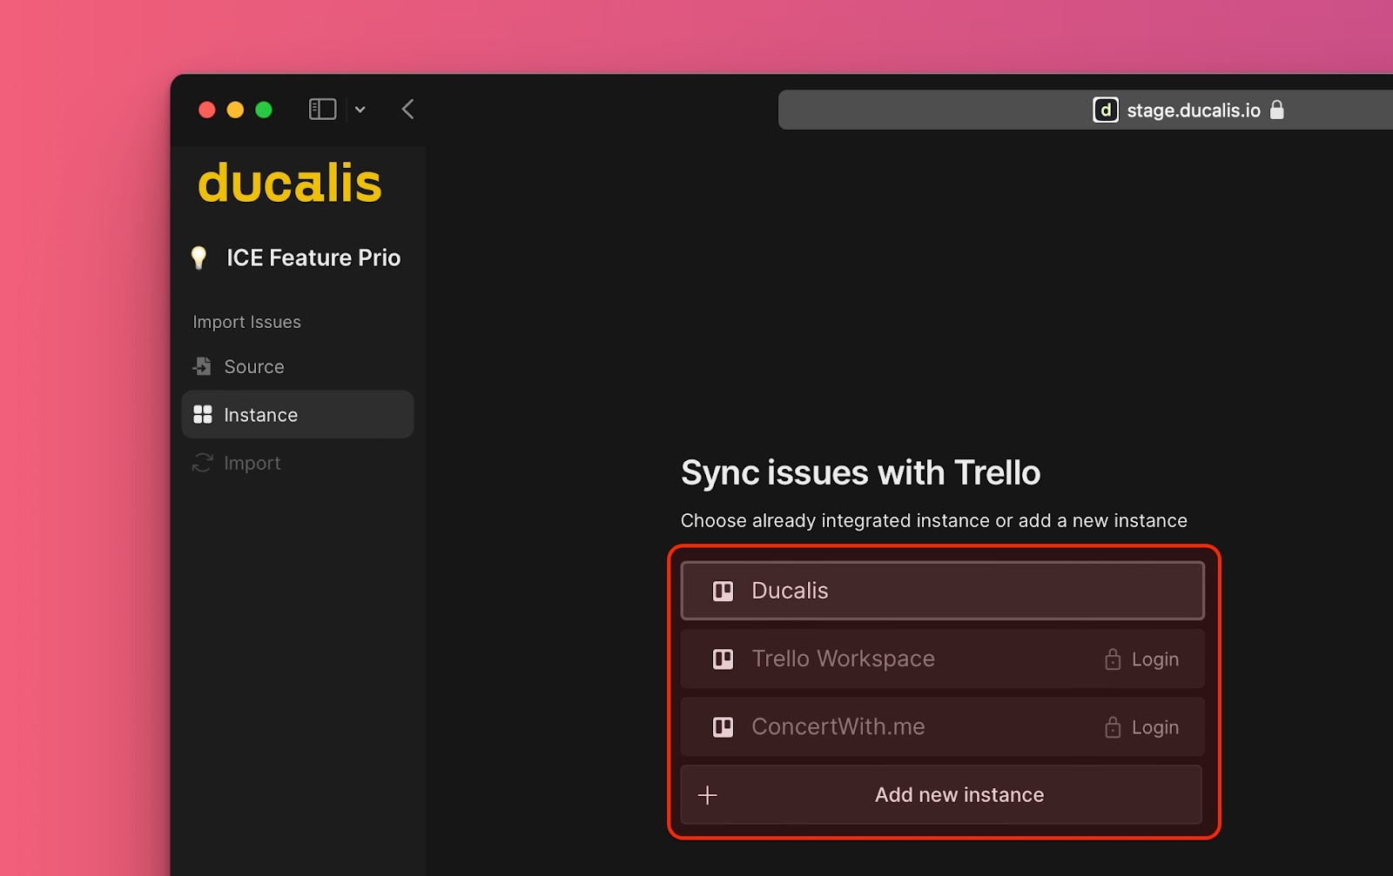Click the Trello board icon beside ConcertWith.me
This screenshot has height=876, width=1393.
click(722, 726)
